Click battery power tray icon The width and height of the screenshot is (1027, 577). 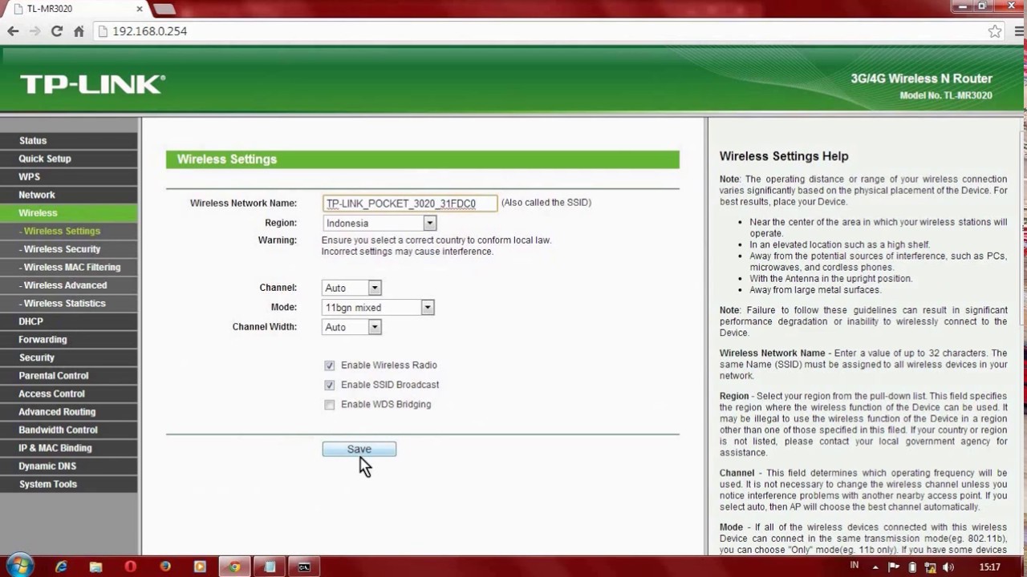[x=912, y=567]
